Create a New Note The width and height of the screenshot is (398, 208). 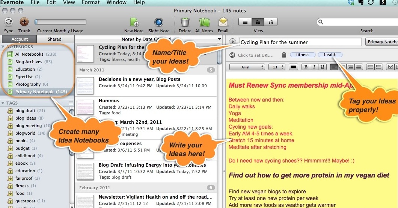point(134,22)
